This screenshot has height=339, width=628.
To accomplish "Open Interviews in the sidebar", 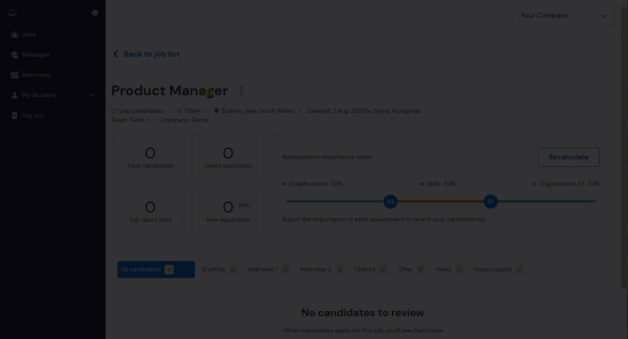I will pos(36,75).
